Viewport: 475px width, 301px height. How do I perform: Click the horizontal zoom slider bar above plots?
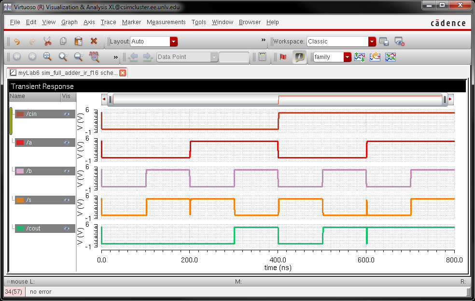[x=278, y=100]
